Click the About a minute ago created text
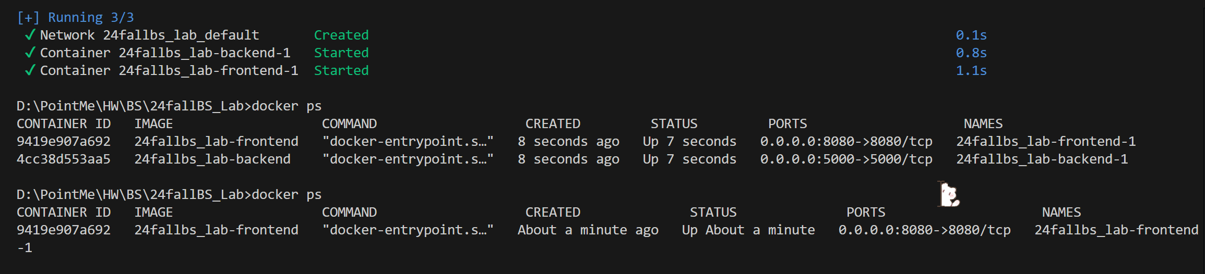 click(588, 230)
